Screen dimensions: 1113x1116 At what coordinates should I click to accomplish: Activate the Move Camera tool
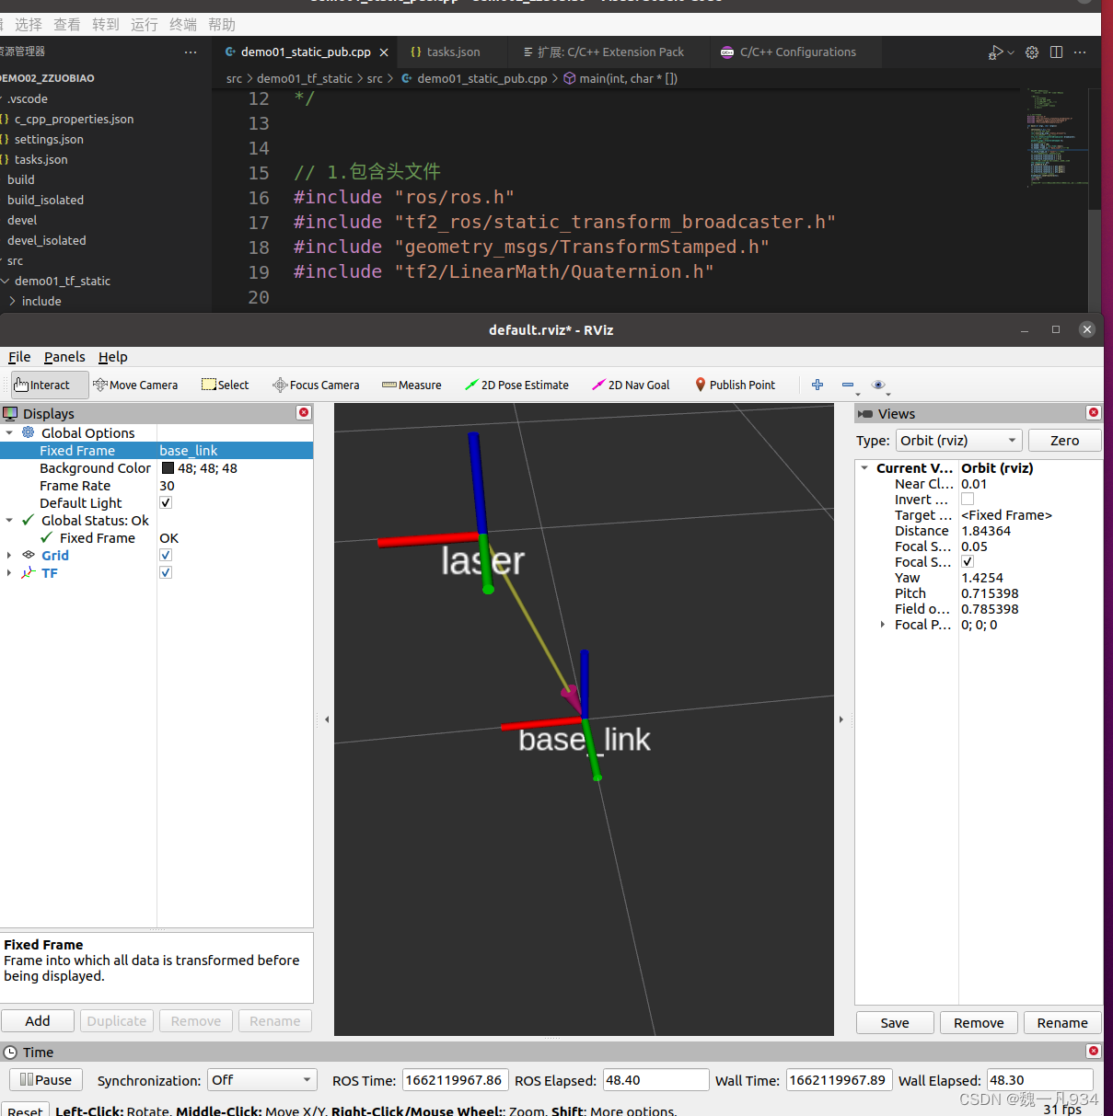(x=136, y=385)
